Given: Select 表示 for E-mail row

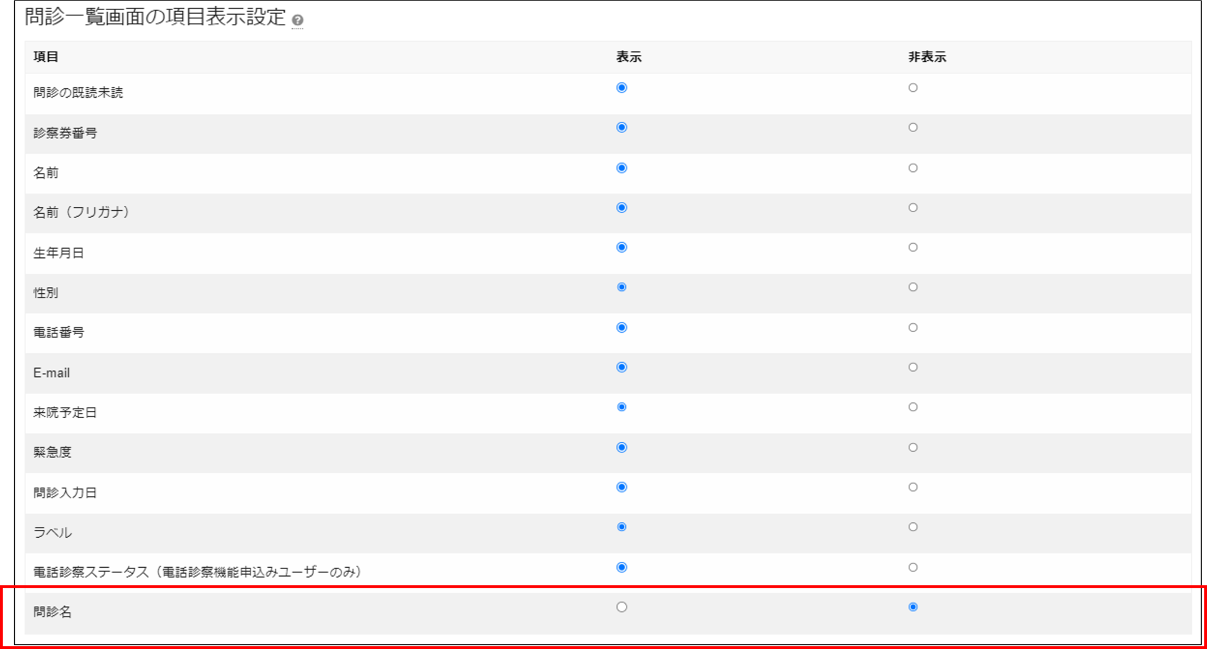Looking at the screenshot, I should (x=621, y=367).
